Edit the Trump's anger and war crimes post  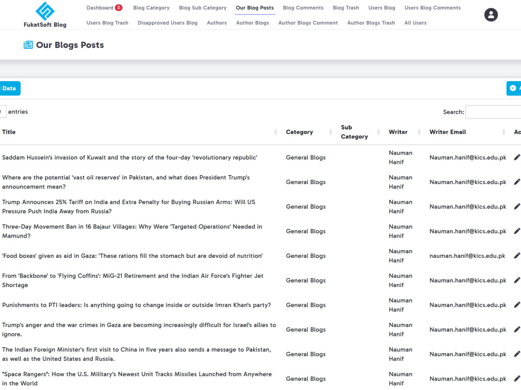point(517,329)
